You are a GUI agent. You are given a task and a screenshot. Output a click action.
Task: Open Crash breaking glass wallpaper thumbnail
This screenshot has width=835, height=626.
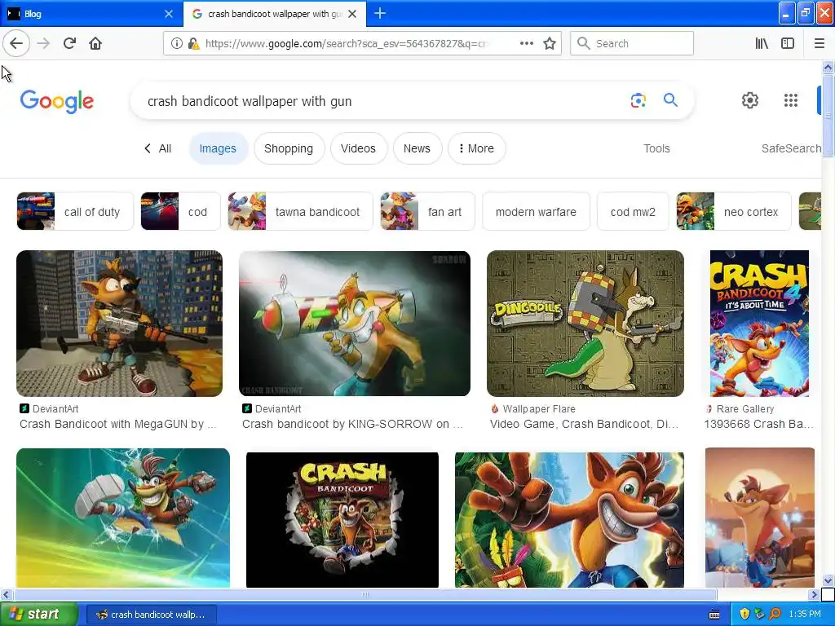(x=123, y=518)
